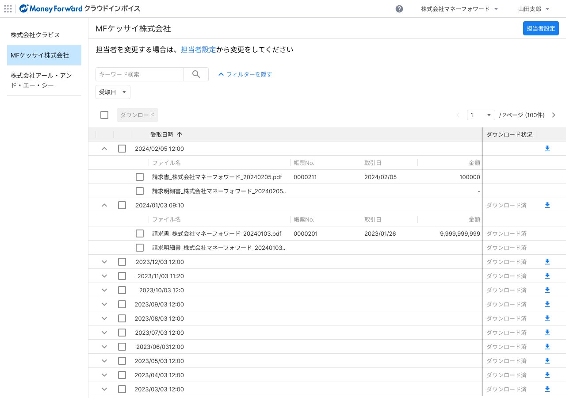Viewport: 566px width, 398px height.
Task: Expand the 2023/05/03 12:00 row
Action: 104,361
